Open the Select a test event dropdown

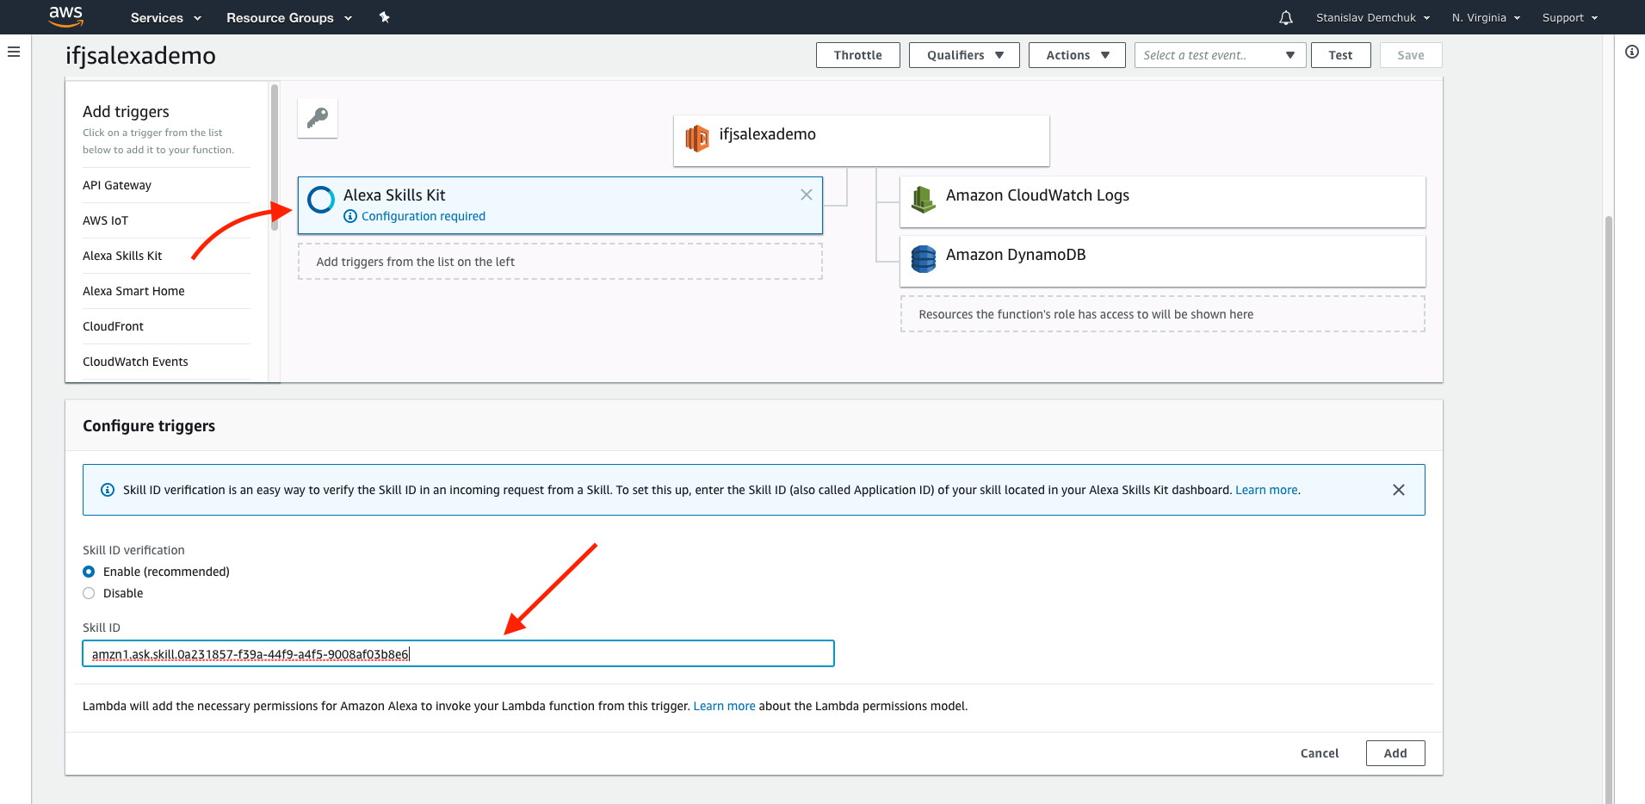(x=1219, y=55)
